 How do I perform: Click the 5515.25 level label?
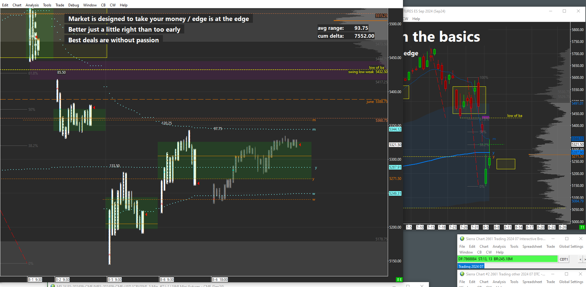click(x=381, y=16)
